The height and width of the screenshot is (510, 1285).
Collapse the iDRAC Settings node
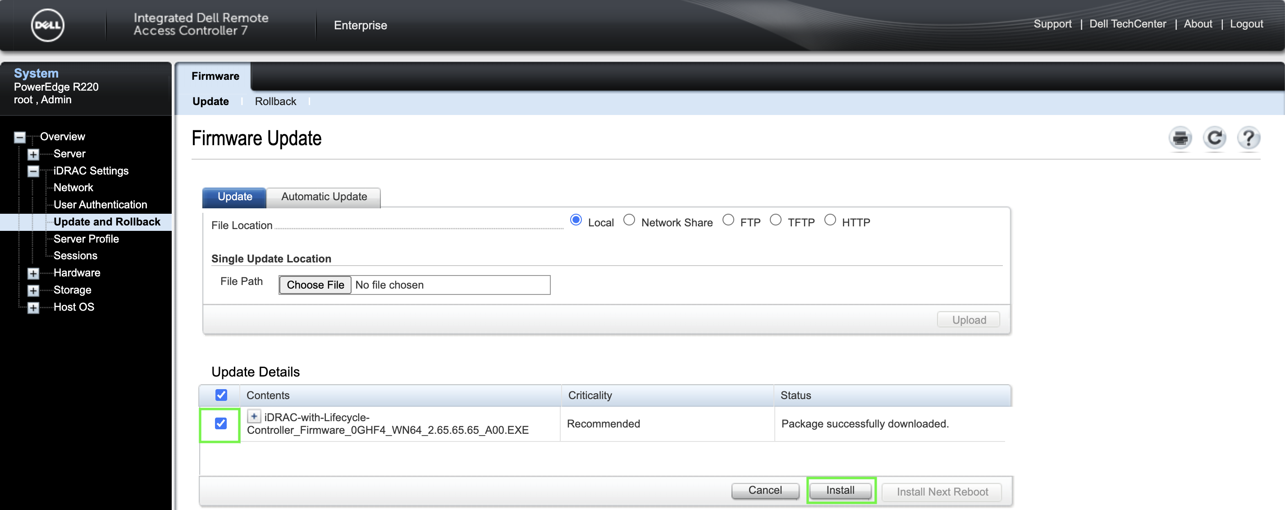(33, 171)
